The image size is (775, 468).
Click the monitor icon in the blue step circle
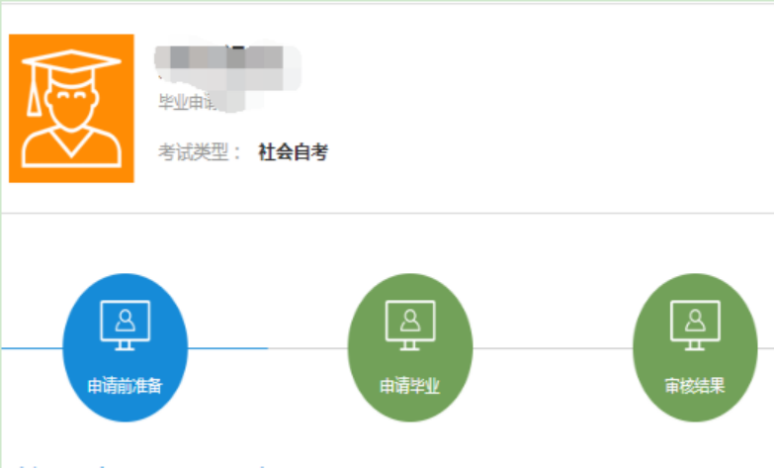[125, 325]
